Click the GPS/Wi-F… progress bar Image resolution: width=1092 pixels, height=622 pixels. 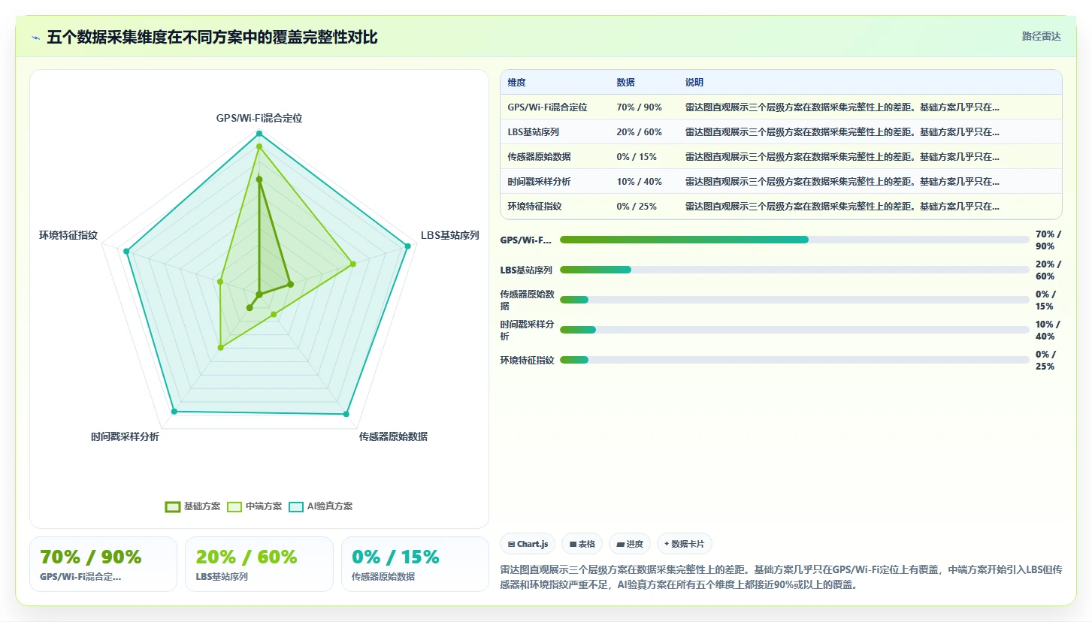tap(794, 240)
